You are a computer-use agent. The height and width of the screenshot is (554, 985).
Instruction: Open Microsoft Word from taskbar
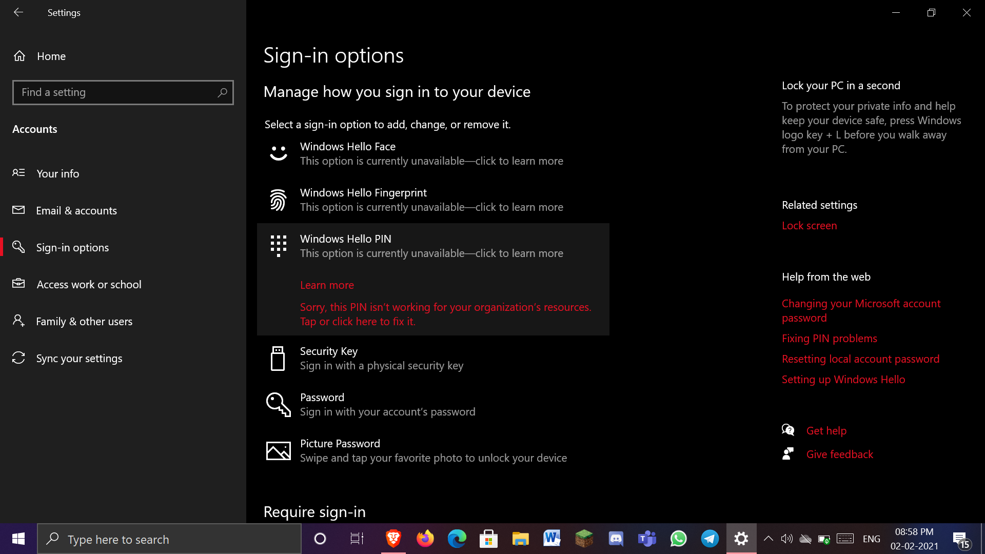(552, 539)
